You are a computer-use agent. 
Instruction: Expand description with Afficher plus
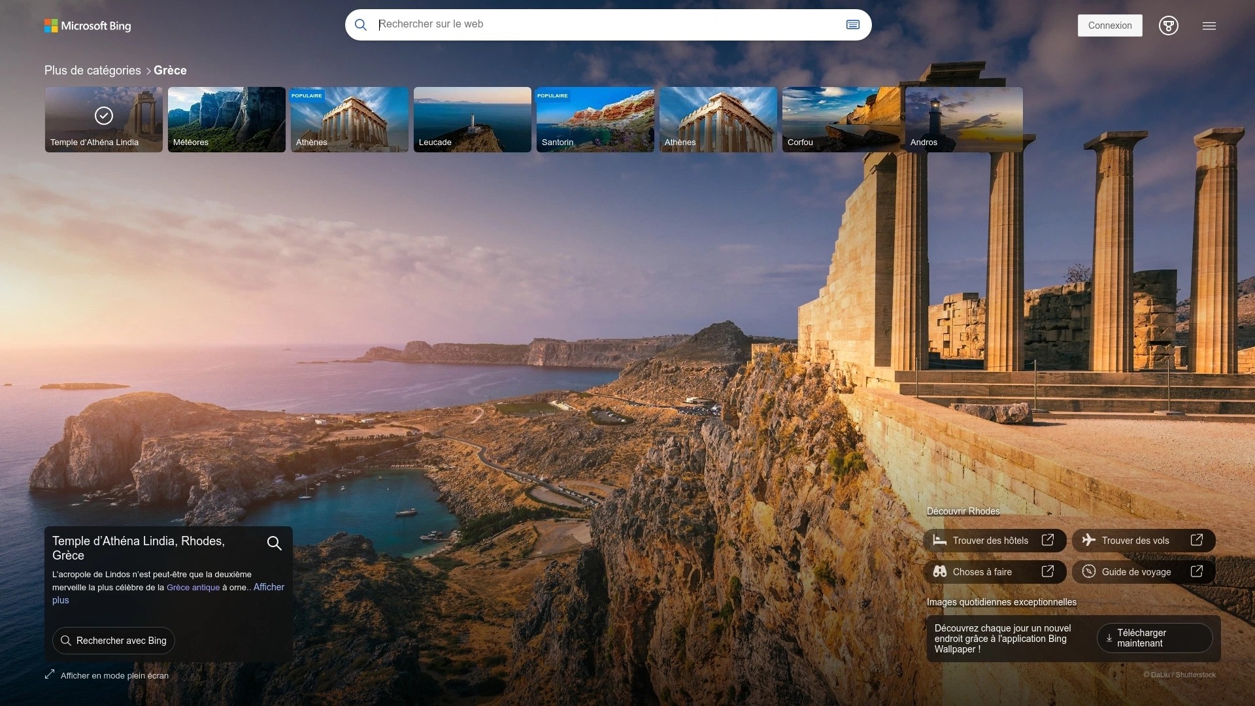point(269,587)
